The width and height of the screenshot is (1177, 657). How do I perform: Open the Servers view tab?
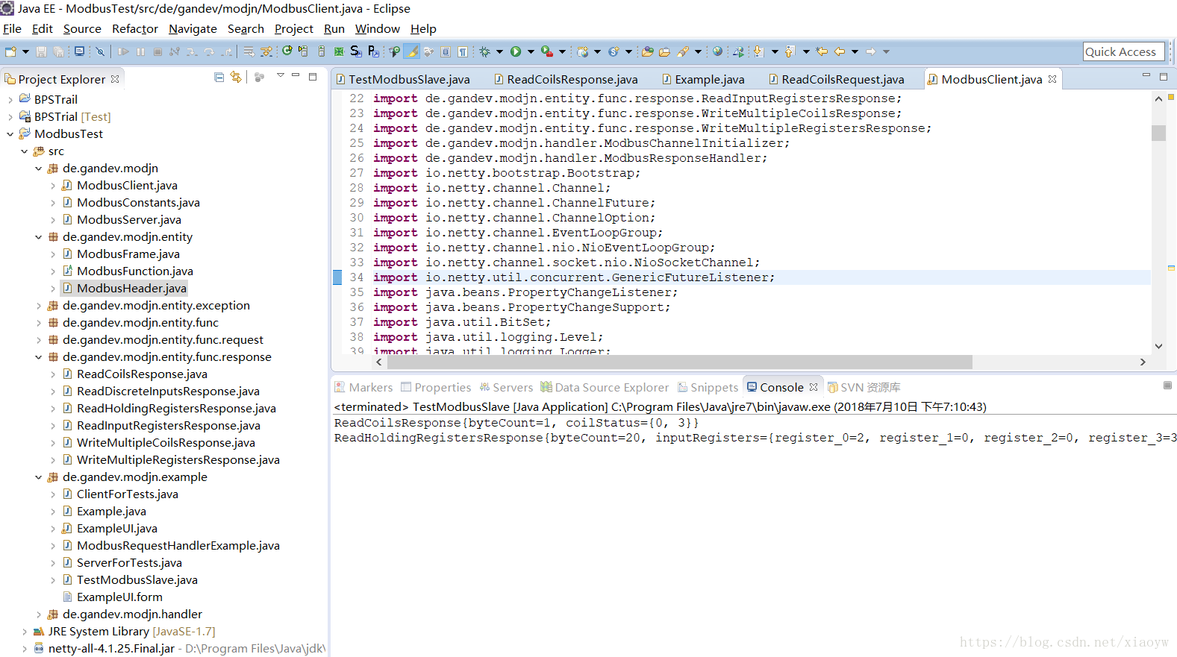click(x=506, y=387)
